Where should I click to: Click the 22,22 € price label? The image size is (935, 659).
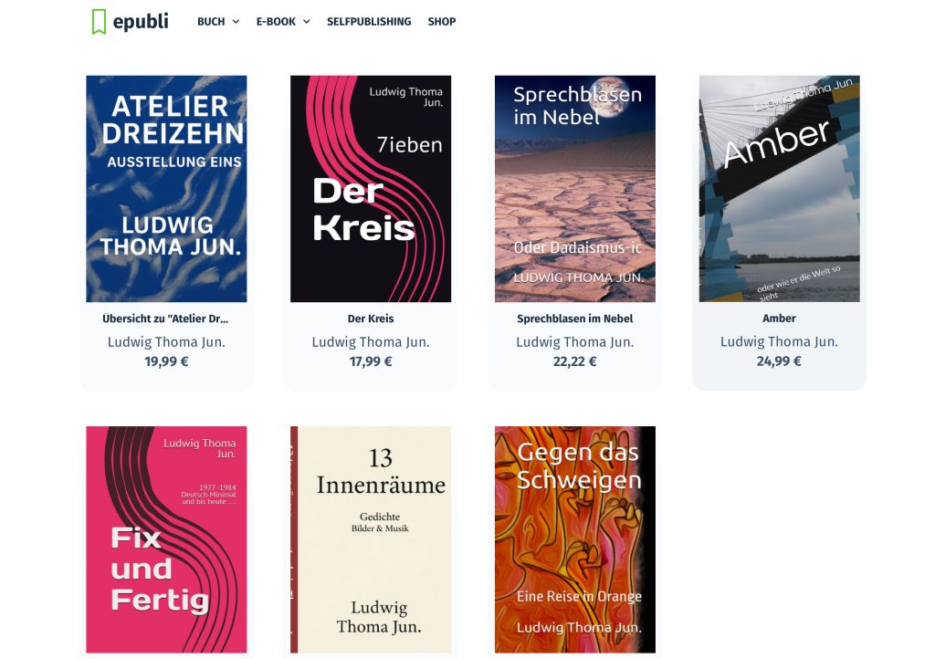tap(575, 361)
